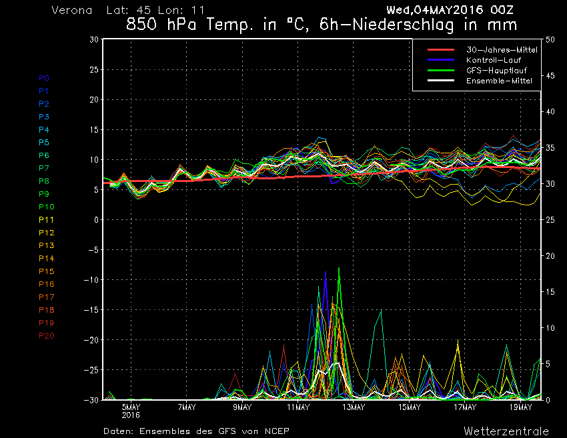Click the P0 ensemble member label
Viewport: 567px width, 438px height.
click(44, 78)
